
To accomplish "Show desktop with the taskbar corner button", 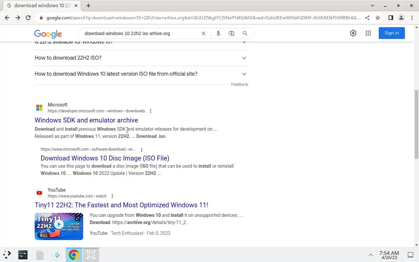I will [410, 255].
